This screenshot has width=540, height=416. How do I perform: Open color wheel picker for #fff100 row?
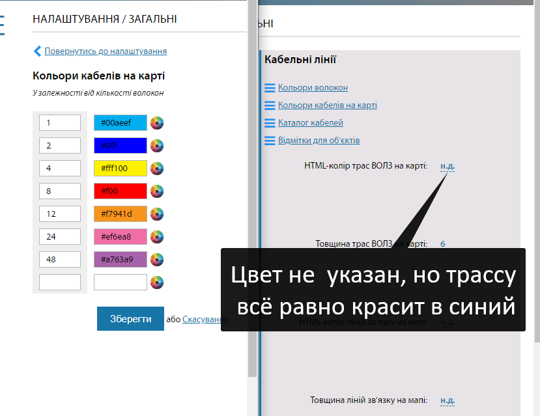(x=157, y=168)
